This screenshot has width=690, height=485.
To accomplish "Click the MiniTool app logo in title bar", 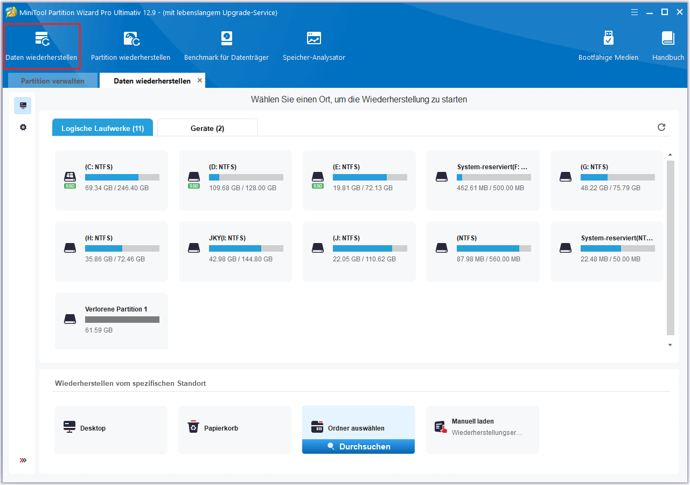I will pos(11,12).
